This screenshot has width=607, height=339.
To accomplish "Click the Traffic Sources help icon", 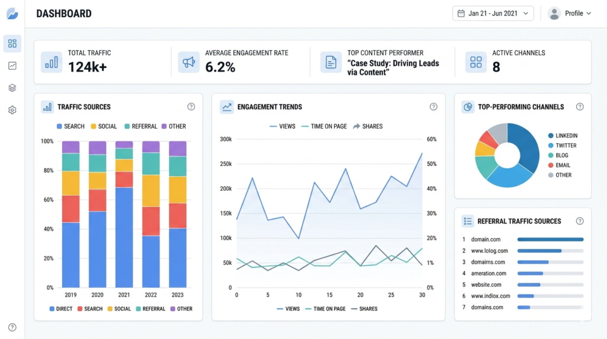I will point(191,107).
